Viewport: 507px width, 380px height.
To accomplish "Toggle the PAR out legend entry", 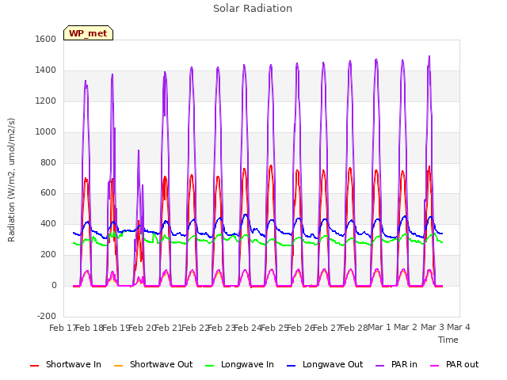I will pyautogui.click(x=454, y=364).
